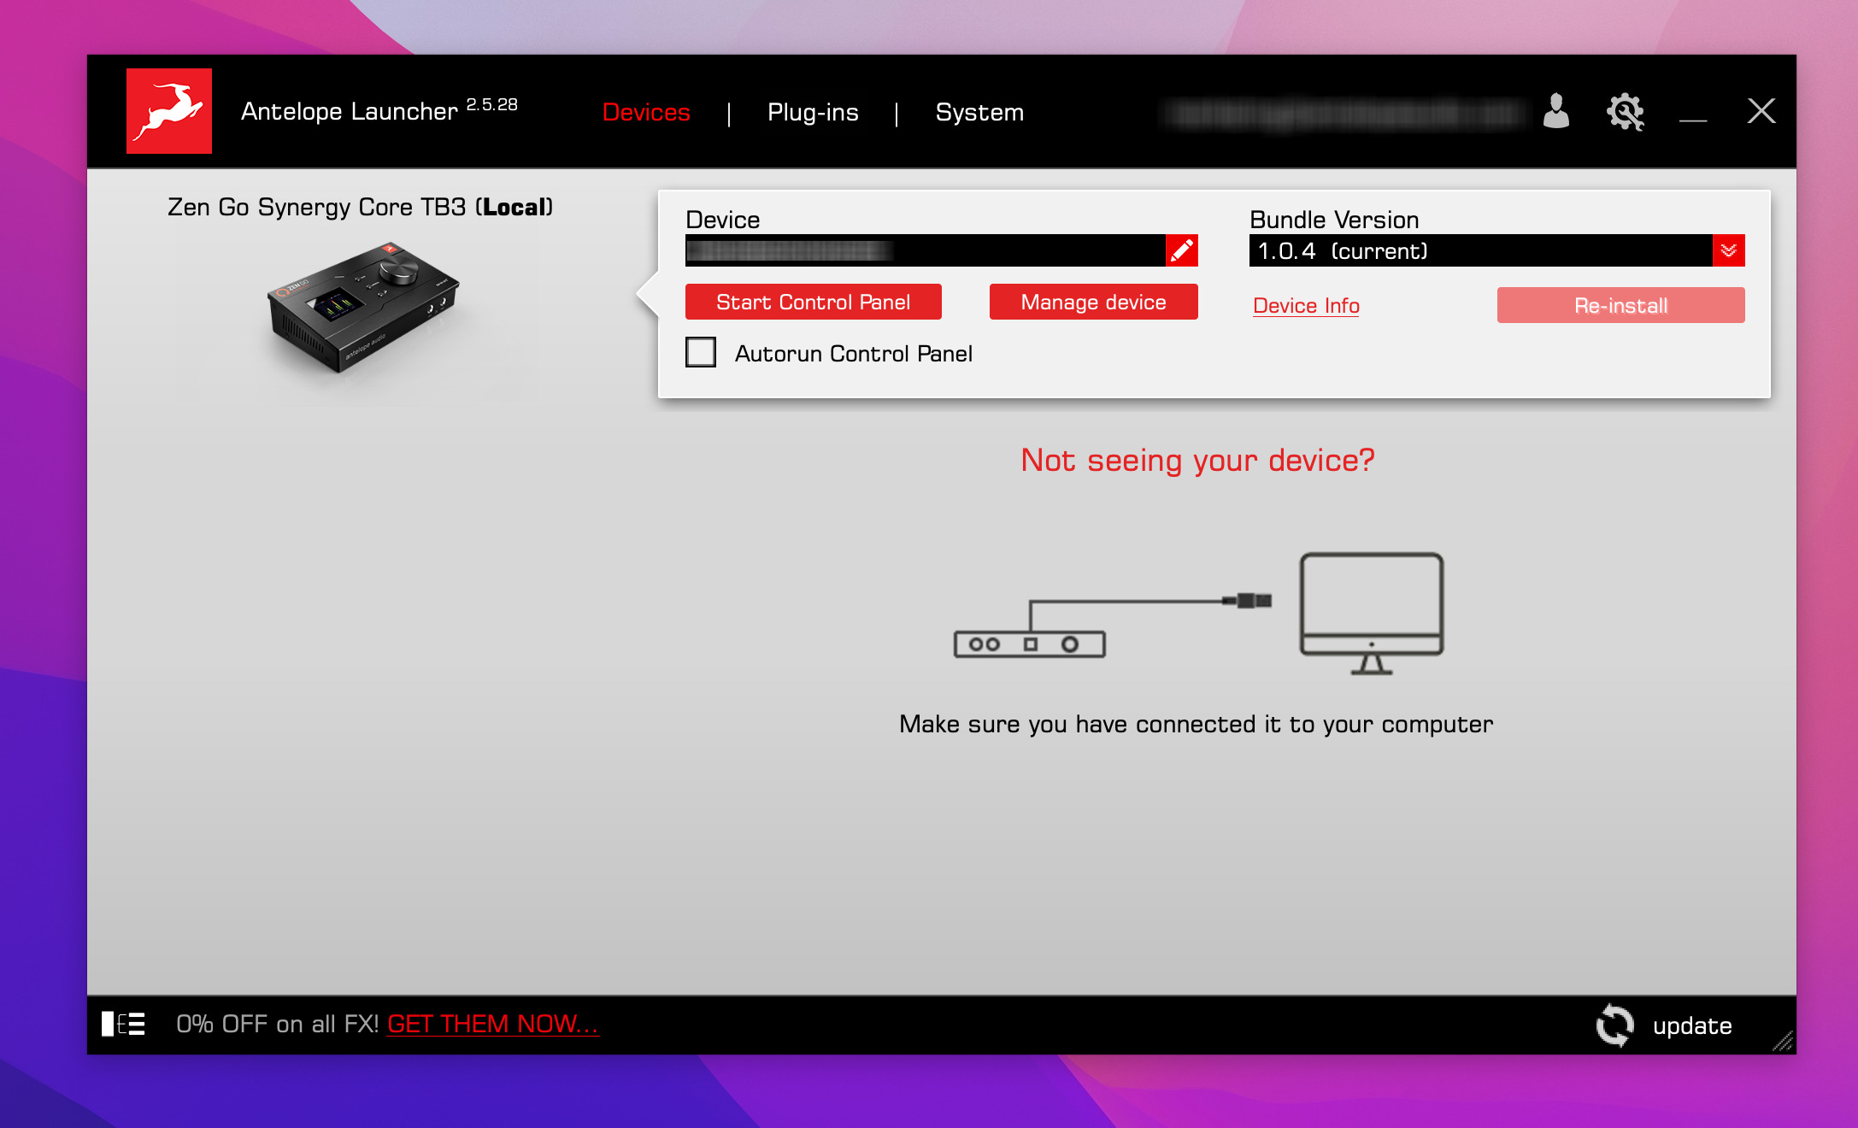
Task: Open the Device Info link
Action: click(x=1306, y=305)
